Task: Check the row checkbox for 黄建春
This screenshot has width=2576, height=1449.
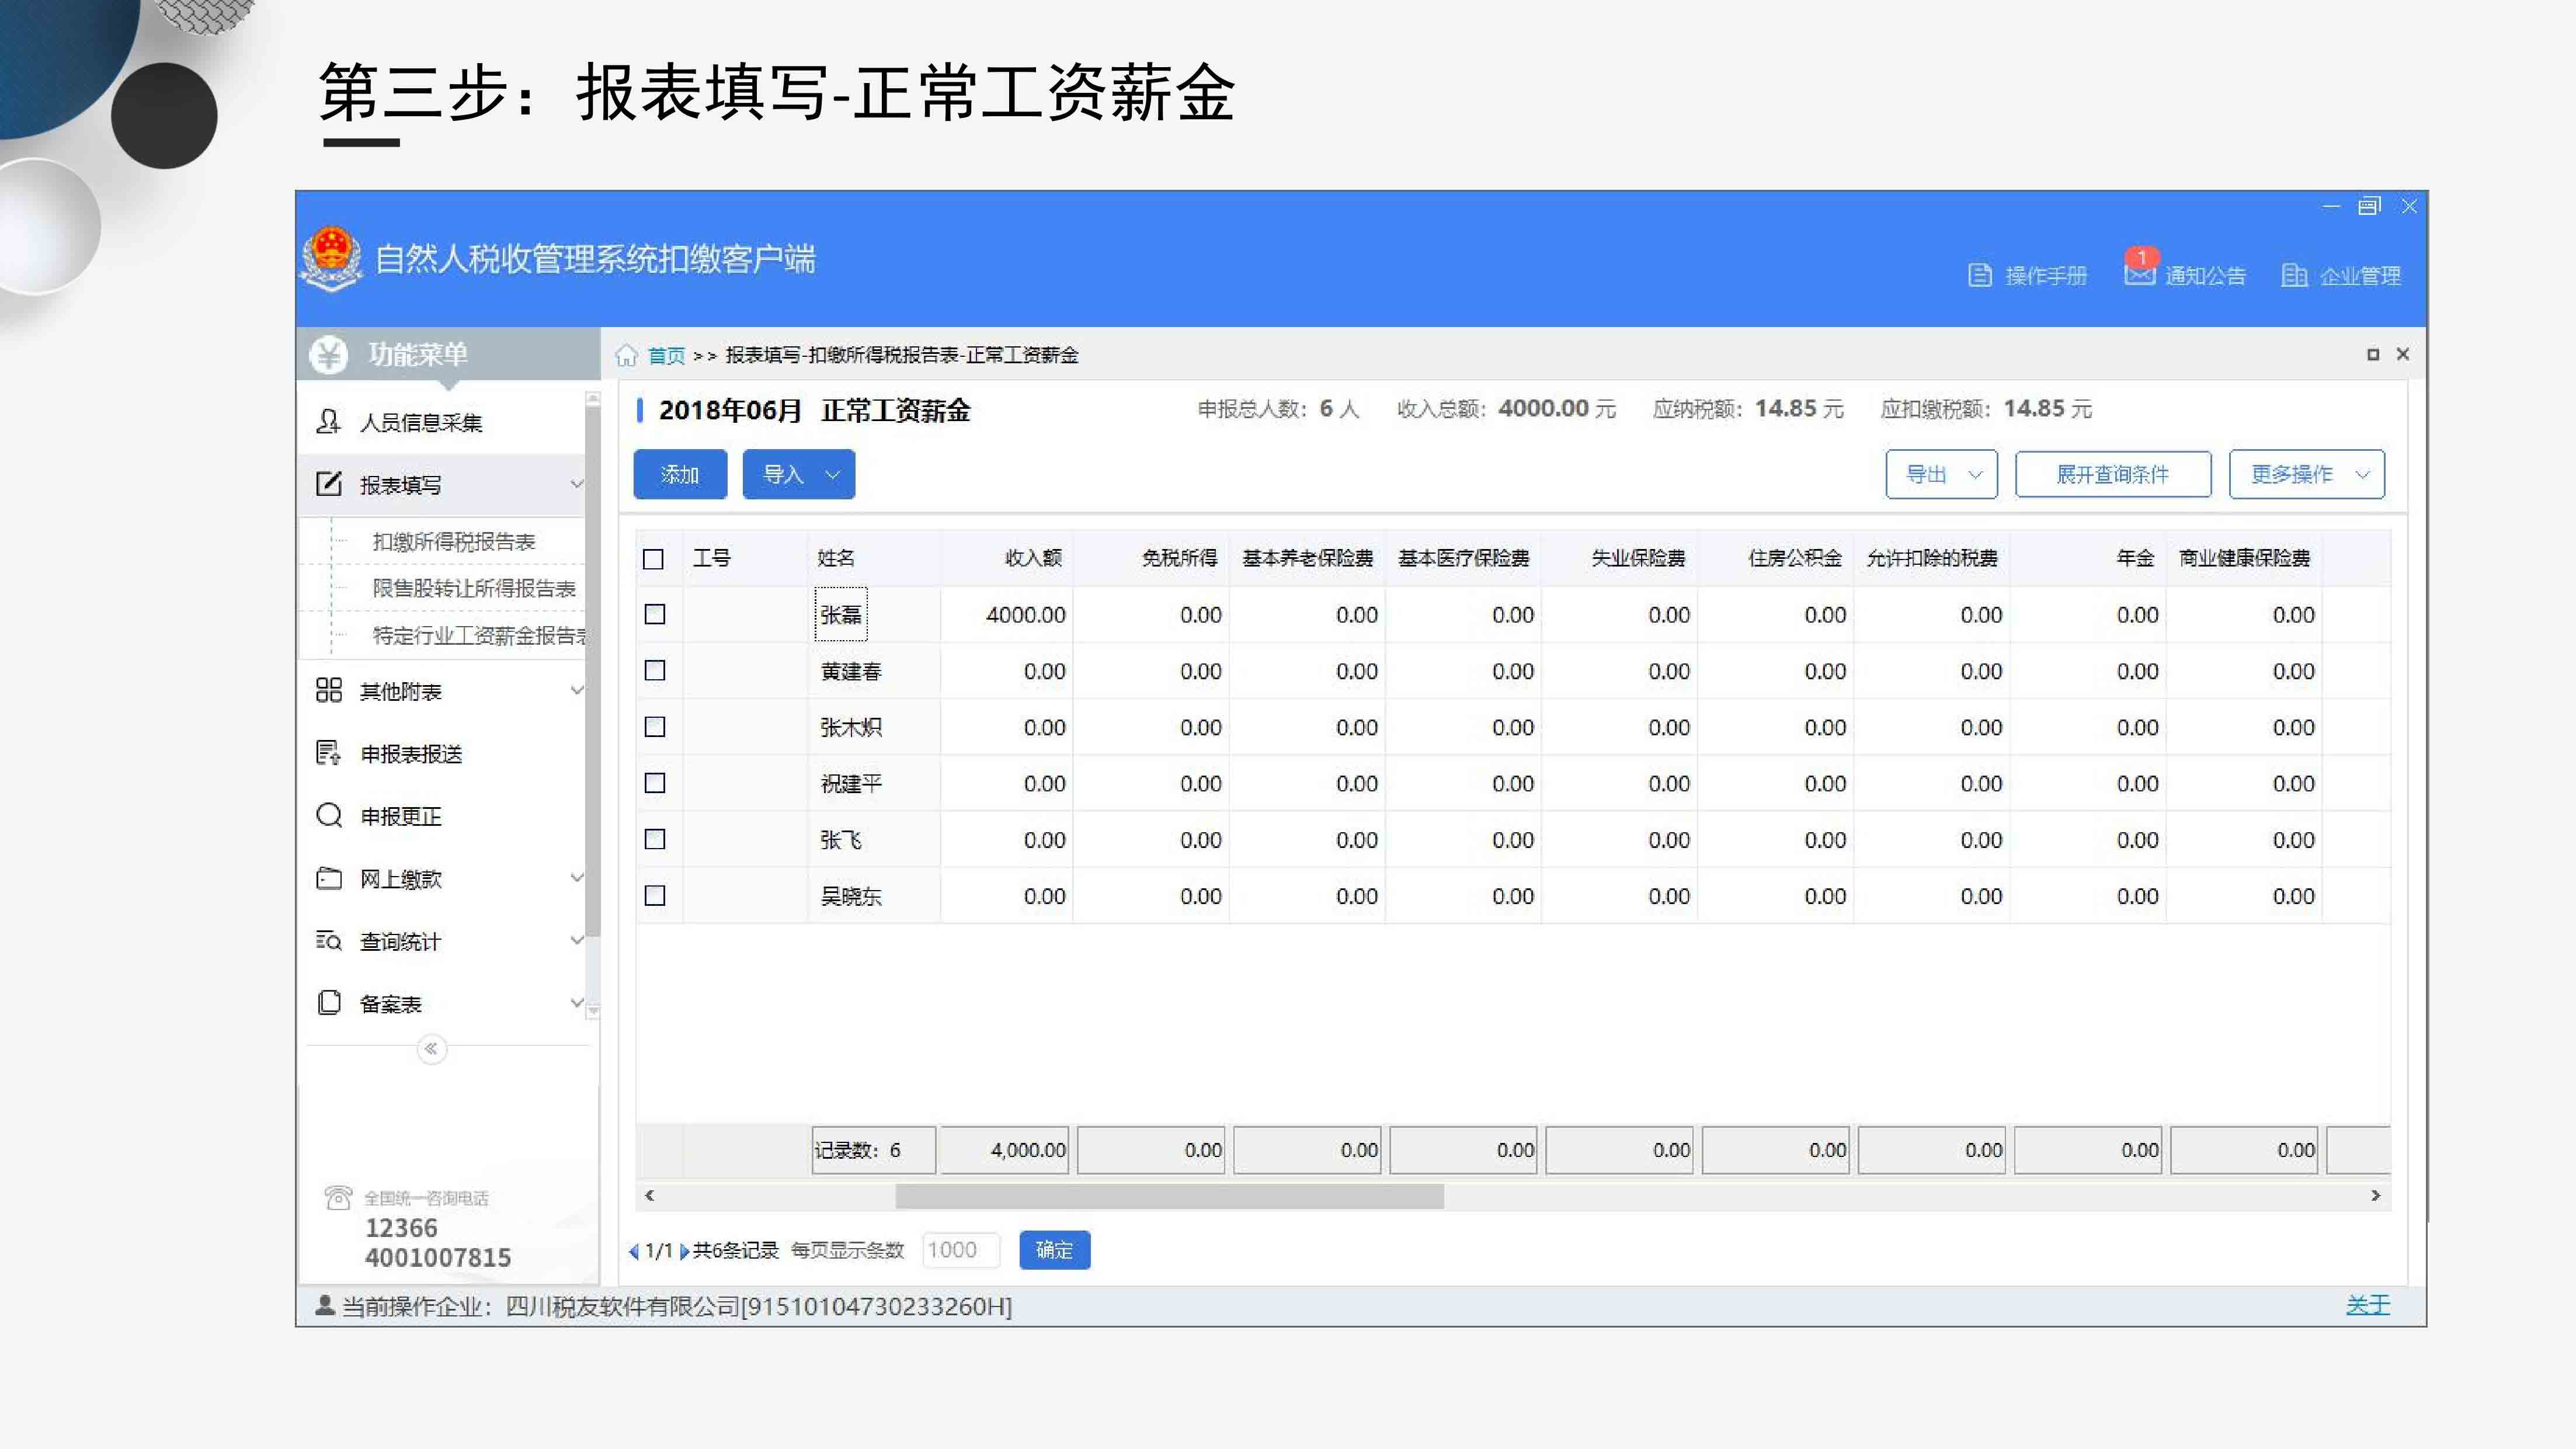Action: (x=655, y=670)
